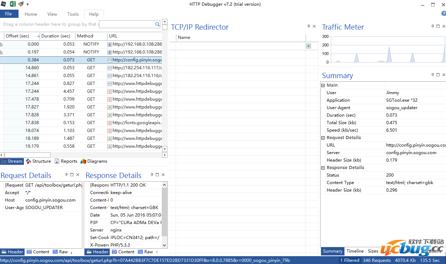Toggle the pin on the Request Details panel
The width and height of the screenshot is (446, 264).
click(66, 175)
